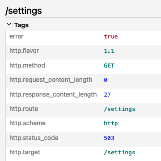Screen dimensions: 161x161
Task: Select the http.target /settings value
Action: [x=119, y=153]
